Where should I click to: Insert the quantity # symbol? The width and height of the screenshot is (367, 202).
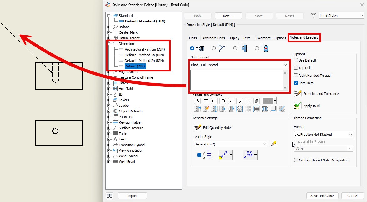click(x=256, y=101)
